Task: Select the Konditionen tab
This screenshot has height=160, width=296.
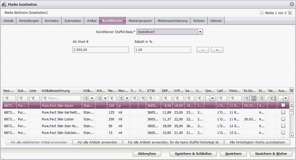Action: [112, 21]
